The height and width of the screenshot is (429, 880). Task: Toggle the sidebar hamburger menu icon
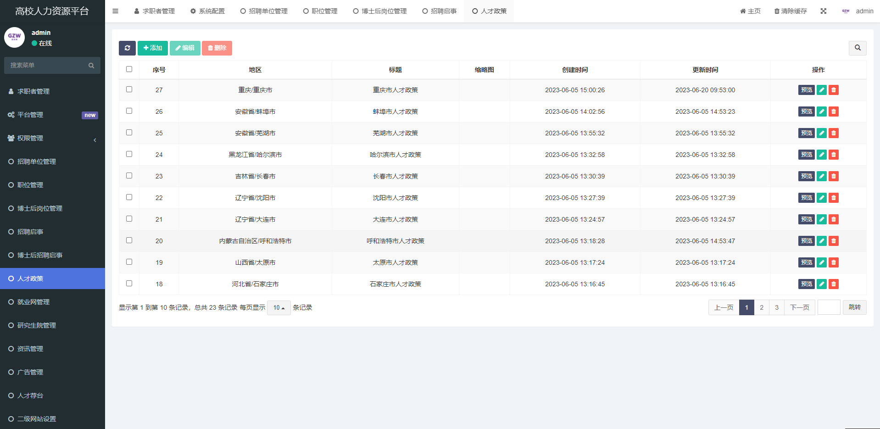pos(116,11)
